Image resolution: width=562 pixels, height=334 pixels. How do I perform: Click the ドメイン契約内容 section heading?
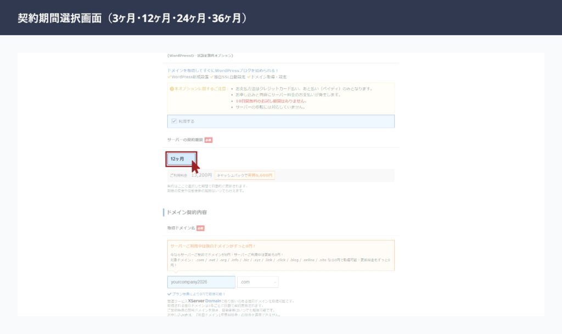point(187,213)
